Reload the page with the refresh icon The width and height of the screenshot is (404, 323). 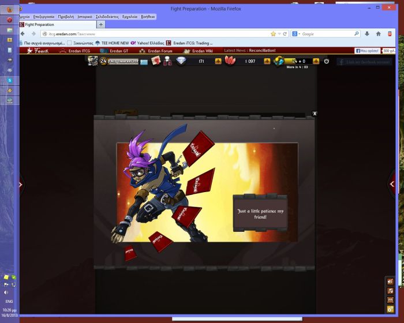(285, 34)
